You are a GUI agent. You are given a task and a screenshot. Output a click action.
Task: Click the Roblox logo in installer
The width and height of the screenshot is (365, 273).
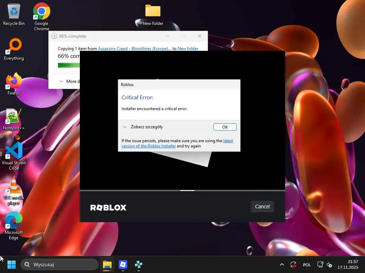point(108,208)
